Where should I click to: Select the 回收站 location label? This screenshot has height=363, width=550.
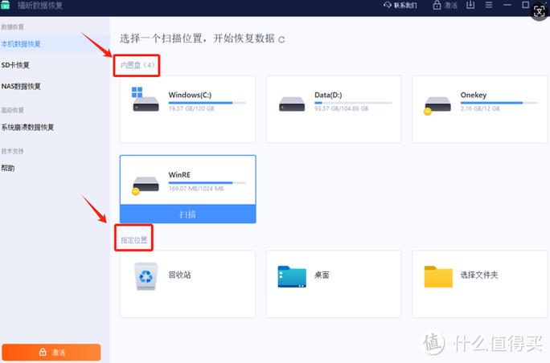179,275
